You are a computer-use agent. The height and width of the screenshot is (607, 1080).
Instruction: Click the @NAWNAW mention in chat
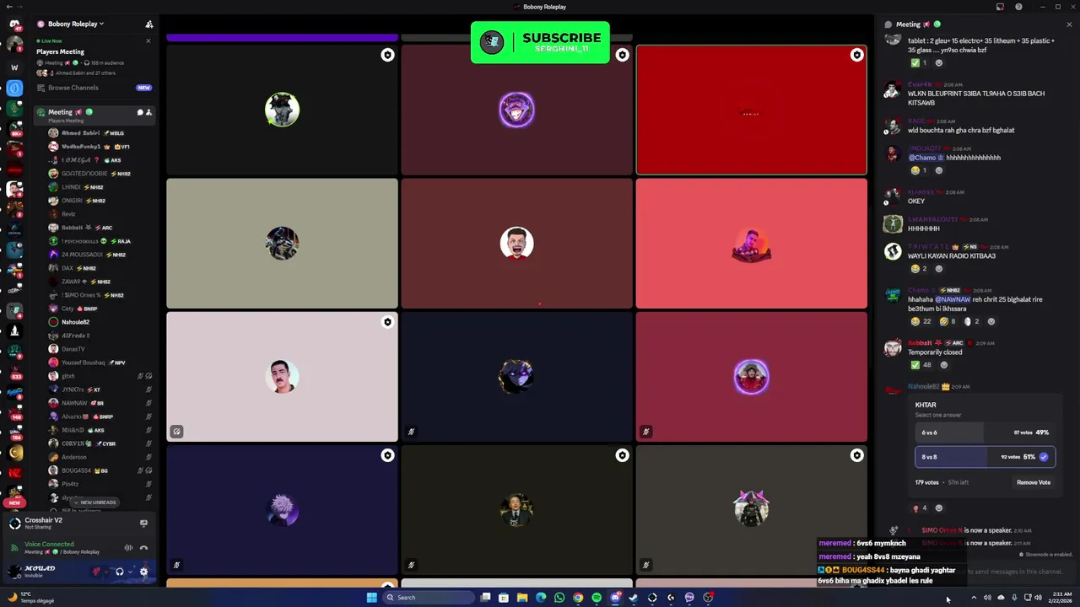(x=952, y=299)
